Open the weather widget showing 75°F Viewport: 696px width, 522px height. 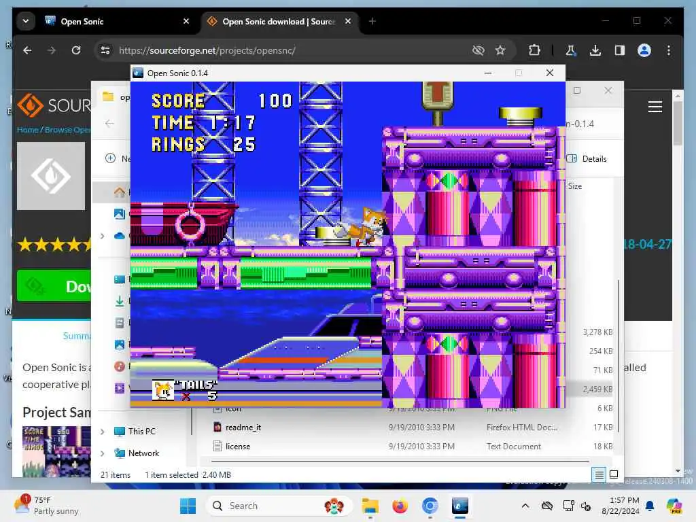[46, 506]
